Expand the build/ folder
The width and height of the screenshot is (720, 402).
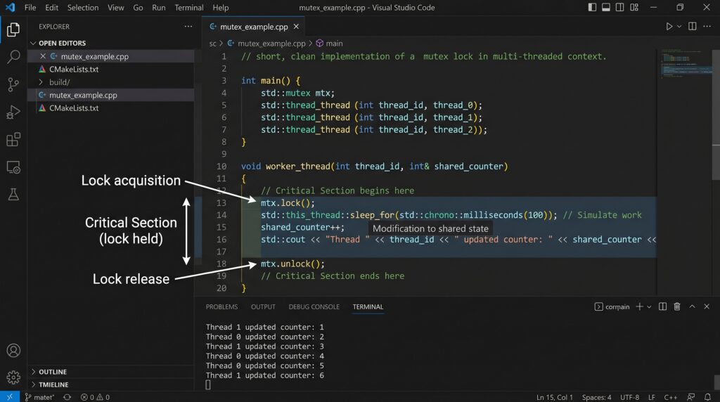[110, 82]
